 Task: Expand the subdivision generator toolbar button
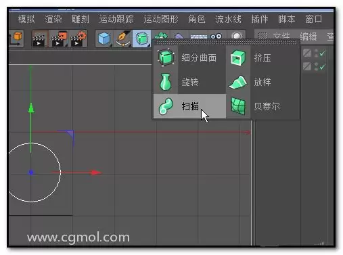(142, 39)
